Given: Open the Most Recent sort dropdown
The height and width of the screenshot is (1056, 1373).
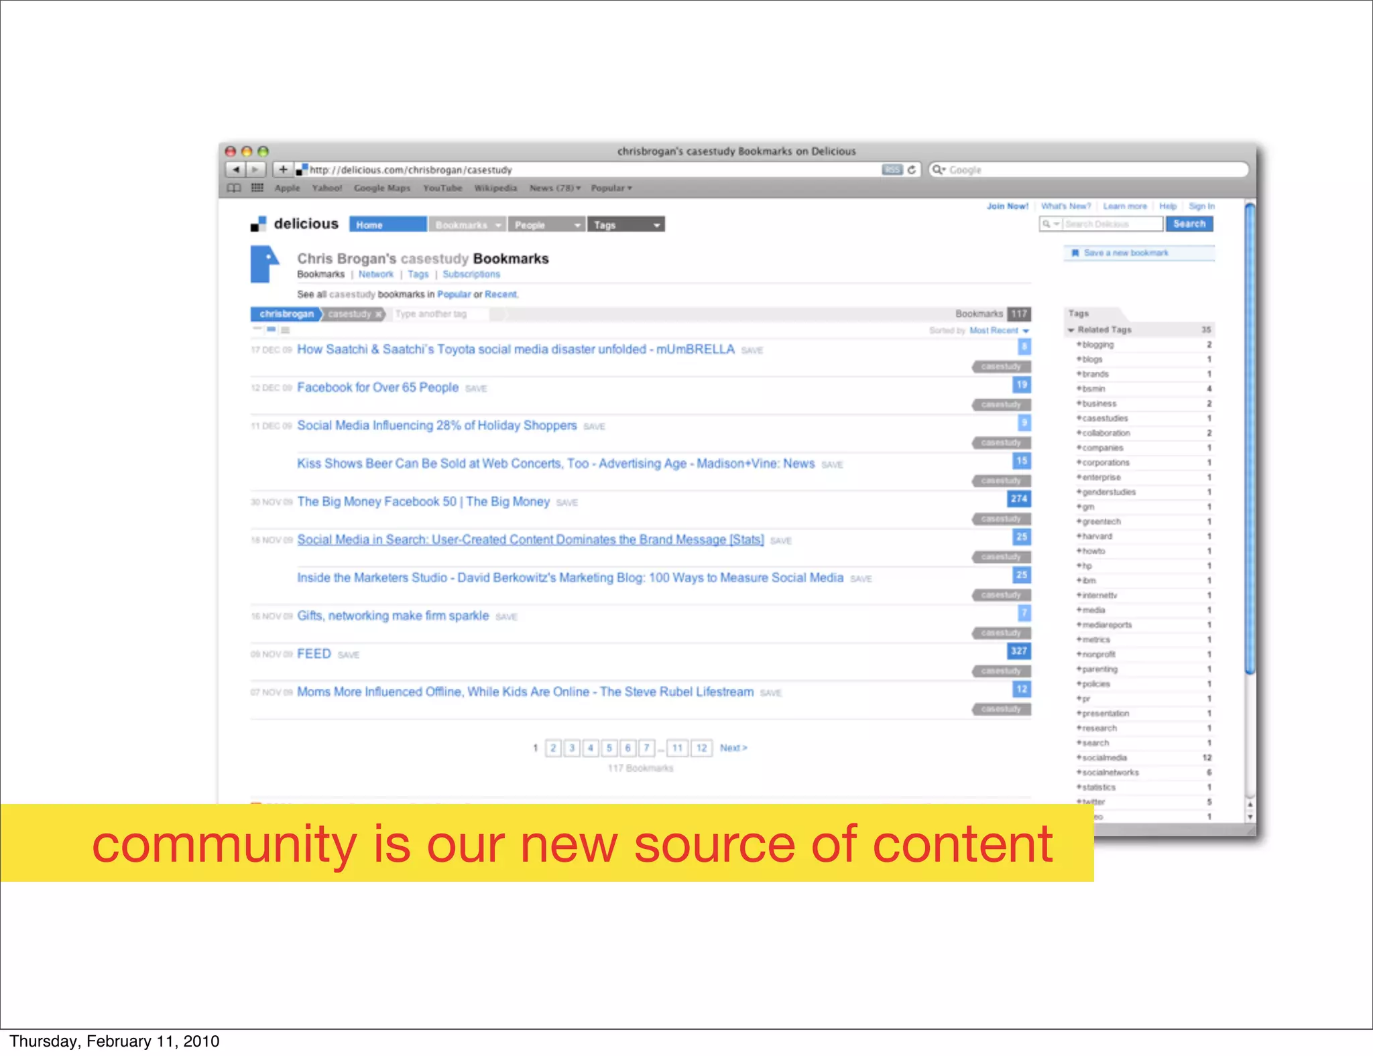Looking at the screenshot, I should pyautogui.click(x=999, y=330).
